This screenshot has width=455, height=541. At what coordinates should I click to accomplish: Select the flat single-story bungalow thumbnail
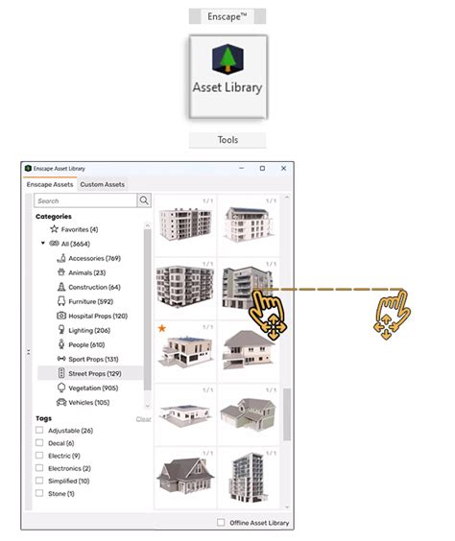click(x=185, y=414)
